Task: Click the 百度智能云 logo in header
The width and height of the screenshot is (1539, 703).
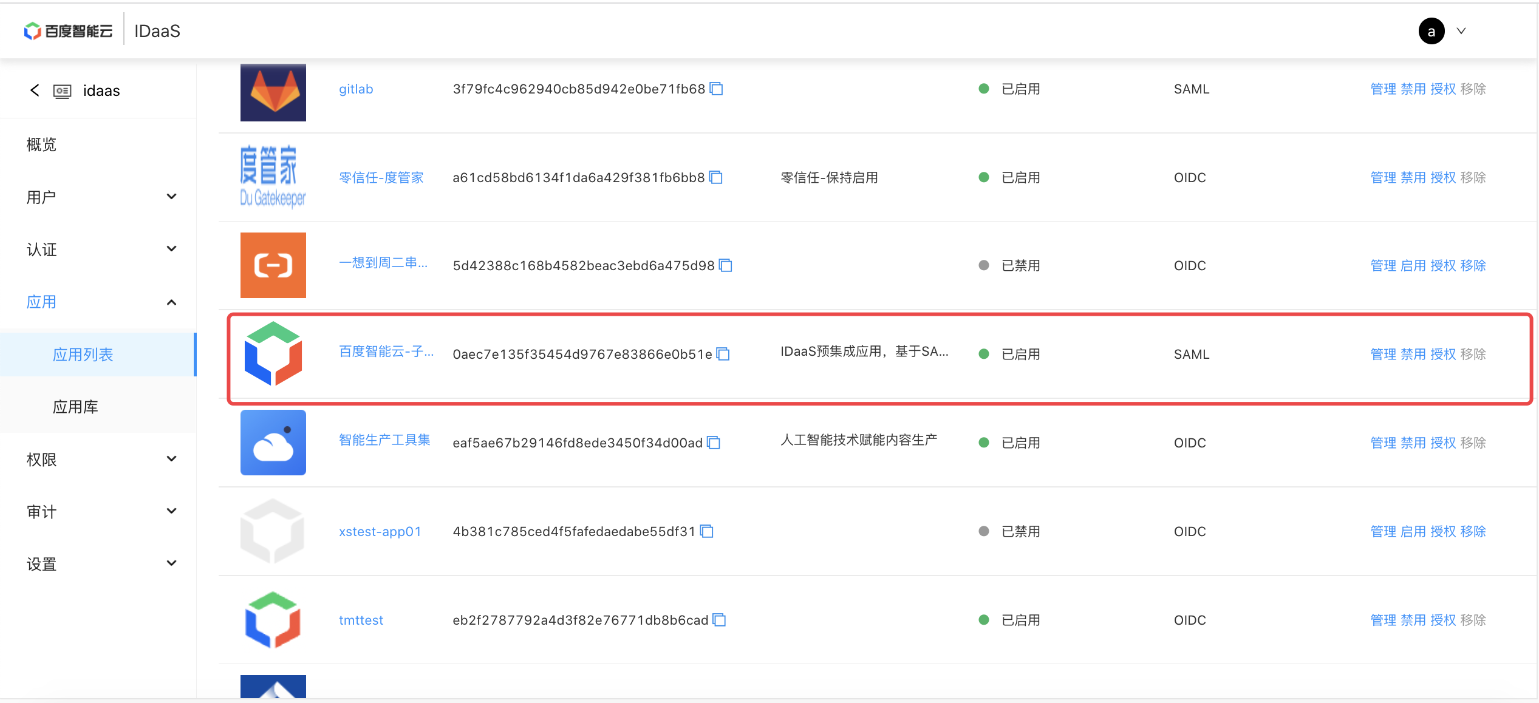Action: pos(68,31)
